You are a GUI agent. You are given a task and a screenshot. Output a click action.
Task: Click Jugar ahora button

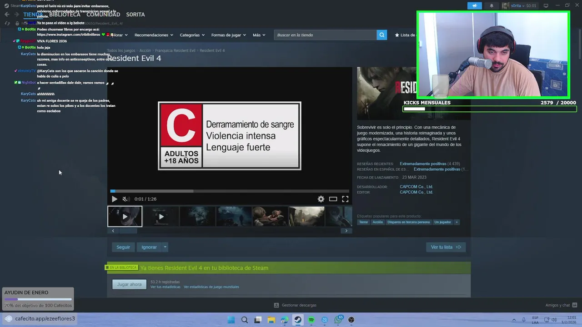click(x=129, y=284)
